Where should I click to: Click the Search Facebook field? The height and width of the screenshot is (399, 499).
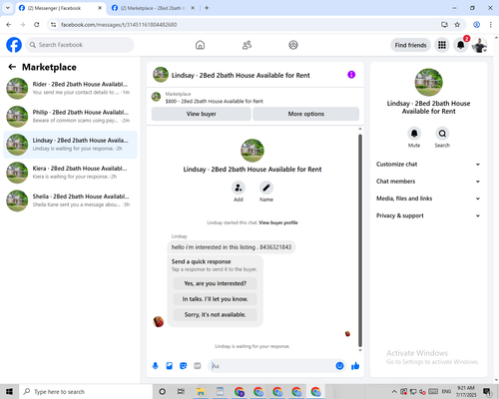tap(80, 45)
